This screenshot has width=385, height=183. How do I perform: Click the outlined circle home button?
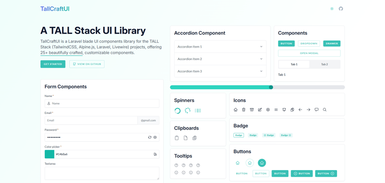[x=250, y=163]
